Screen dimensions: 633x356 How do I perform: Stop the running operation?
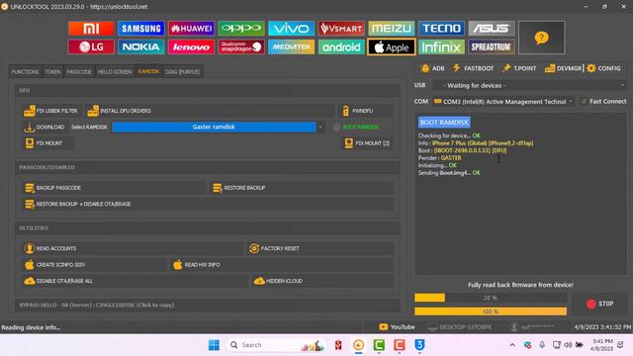click(x=600, y=304)
